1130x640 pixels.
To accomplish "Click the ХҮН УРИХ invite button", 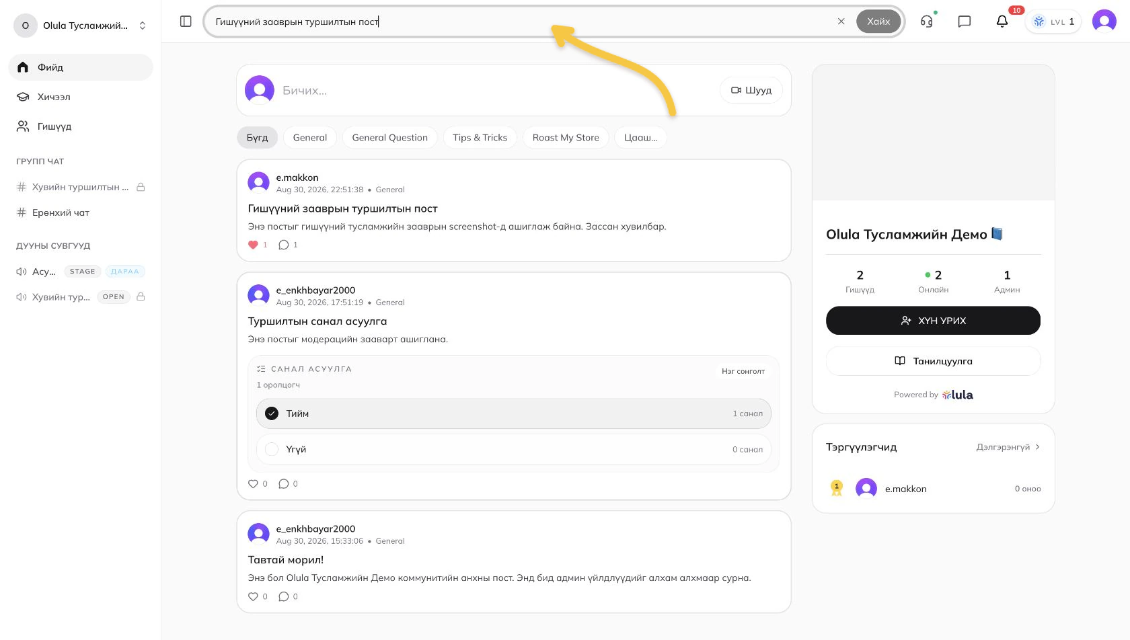I will (x=933, y=321).
